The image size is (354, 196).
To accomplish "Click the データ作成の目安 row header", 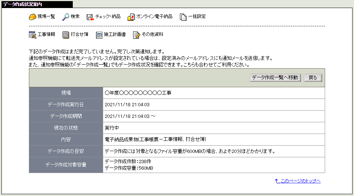I will (66, 151).
